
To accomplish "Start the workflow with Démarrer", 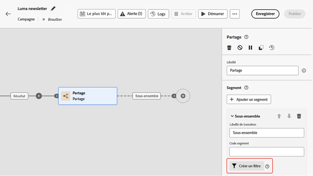I will [x=213, y=14].
